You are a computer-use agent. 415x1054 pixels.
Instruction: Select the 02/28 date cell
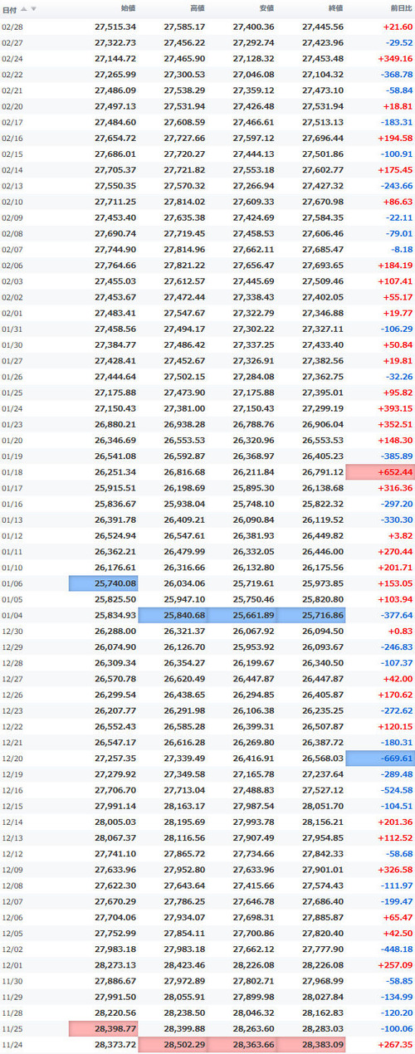(x=13, y=27)
